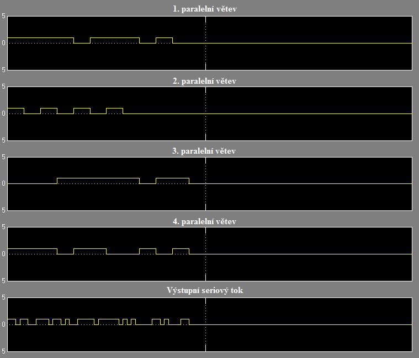Viewport: 419px width, 358px height.
Task: Click the 0 tick label of 2. paralelní větev
Action: coord(3,113)
